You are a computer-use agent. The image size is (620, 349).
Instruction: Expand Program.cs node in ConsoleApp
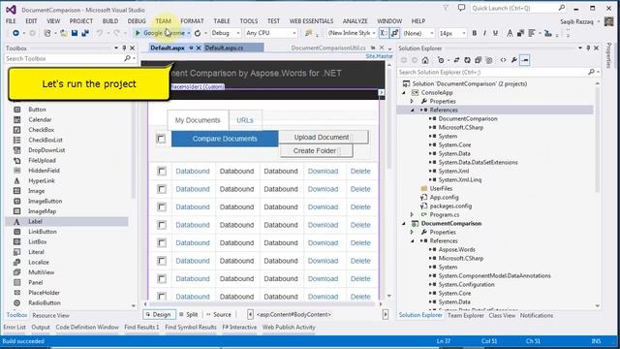click(412, 214)
